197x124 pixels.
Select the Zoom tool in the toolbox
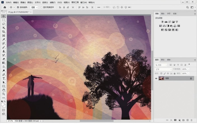click(x=4, y=94)
